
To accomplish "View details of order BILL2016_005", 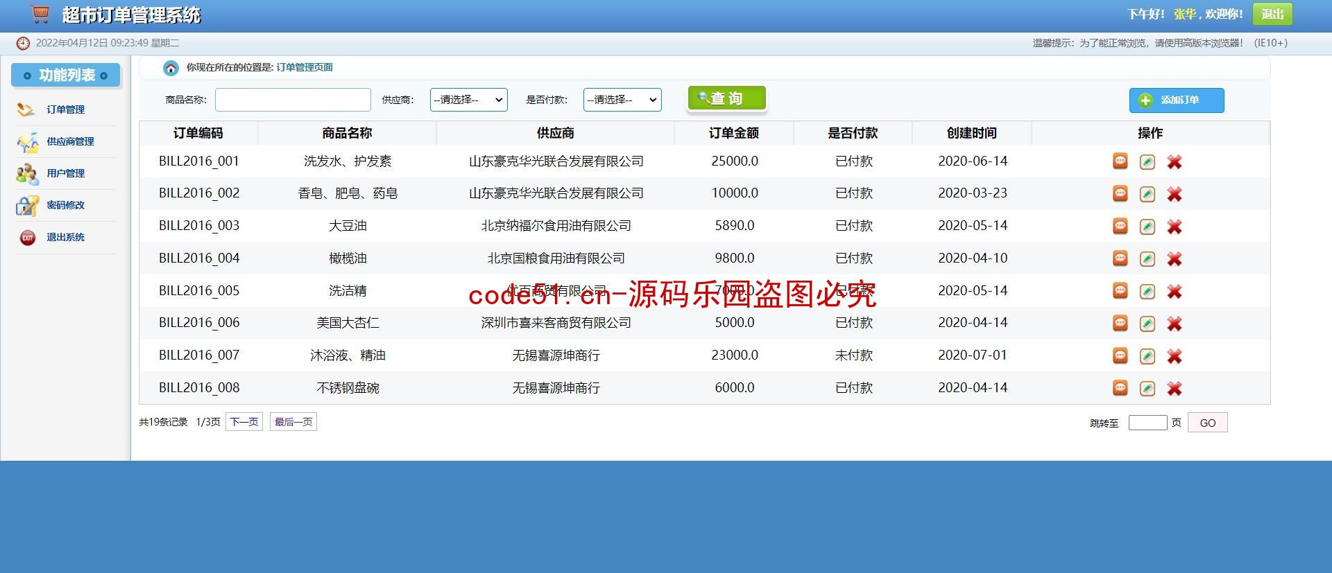I will [1120, 291].
